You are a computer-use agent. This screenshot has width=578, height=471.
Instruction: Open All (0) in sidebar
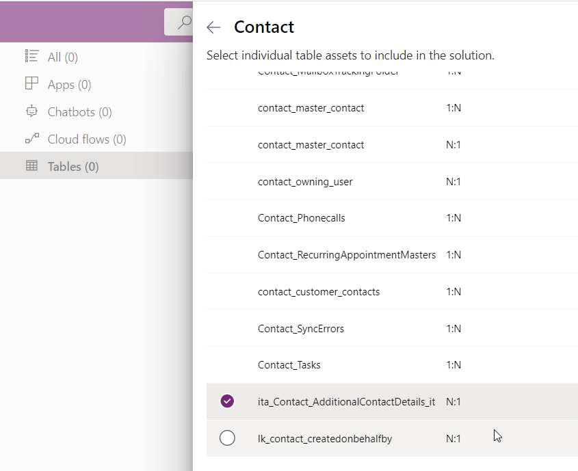point(63,57)
